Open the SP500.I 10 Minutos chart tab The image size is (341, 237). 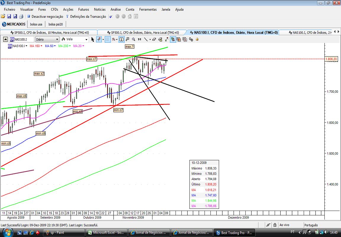point(50,33)
